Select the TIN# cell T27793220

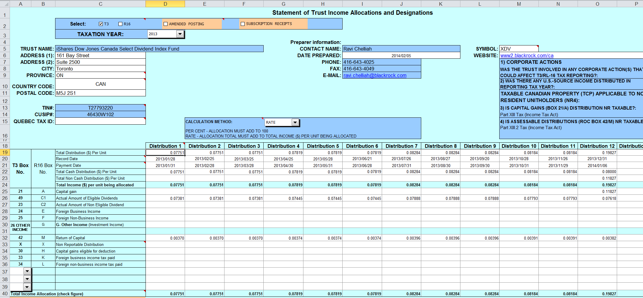click(100, 108)
